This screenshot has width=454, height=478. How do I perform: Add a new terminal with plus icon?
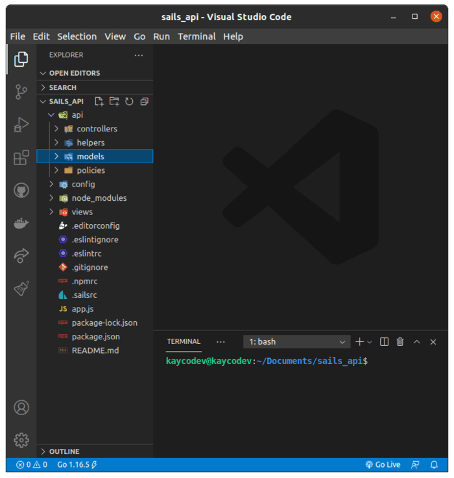click(x=360, y=342)
